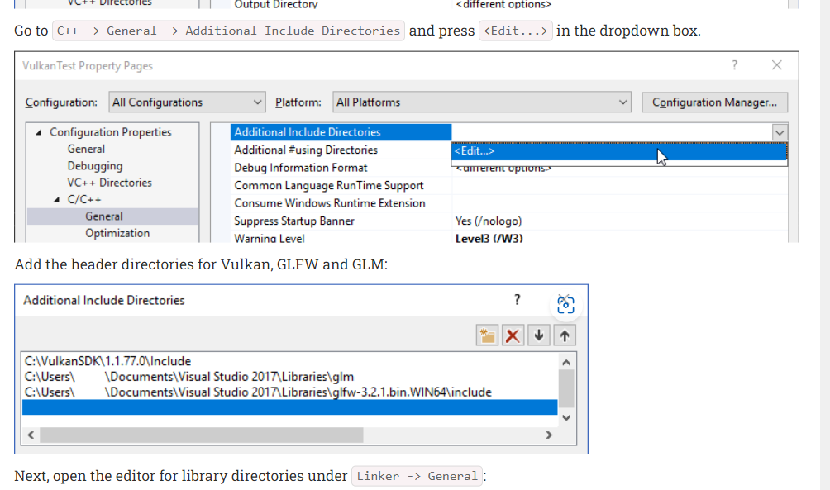The image size is (830, 490).
Task: Click the Configuration Manager button
Action: (x=714, y=102)
